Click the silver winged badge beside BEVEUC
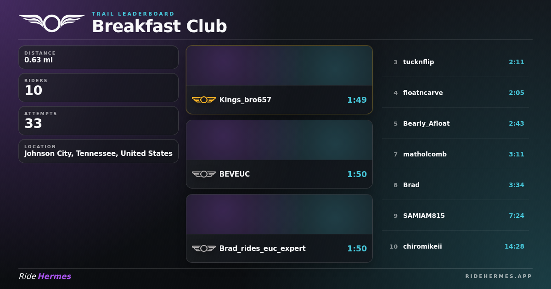Viewport: 551px width, 289px height. pos(203,174)
